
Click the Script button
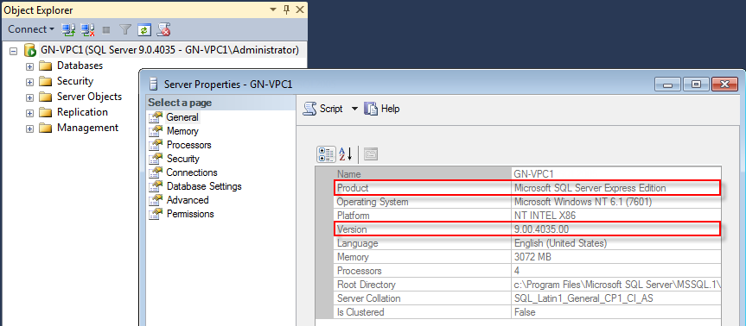[x=323, y=109]
